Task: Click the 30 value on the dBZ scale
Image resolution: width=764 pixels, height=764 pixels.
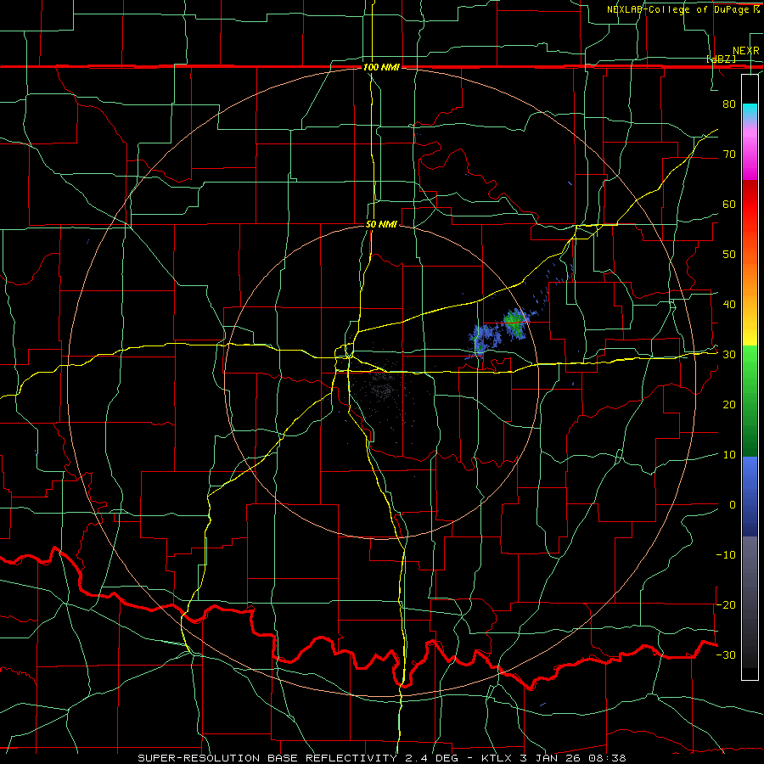Action: 729,355
